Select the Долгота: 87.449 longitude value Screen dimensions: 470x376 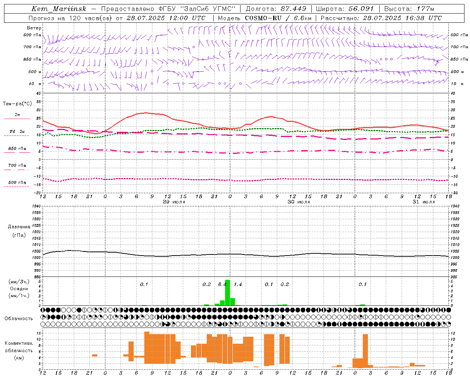(x=276, y=9)
